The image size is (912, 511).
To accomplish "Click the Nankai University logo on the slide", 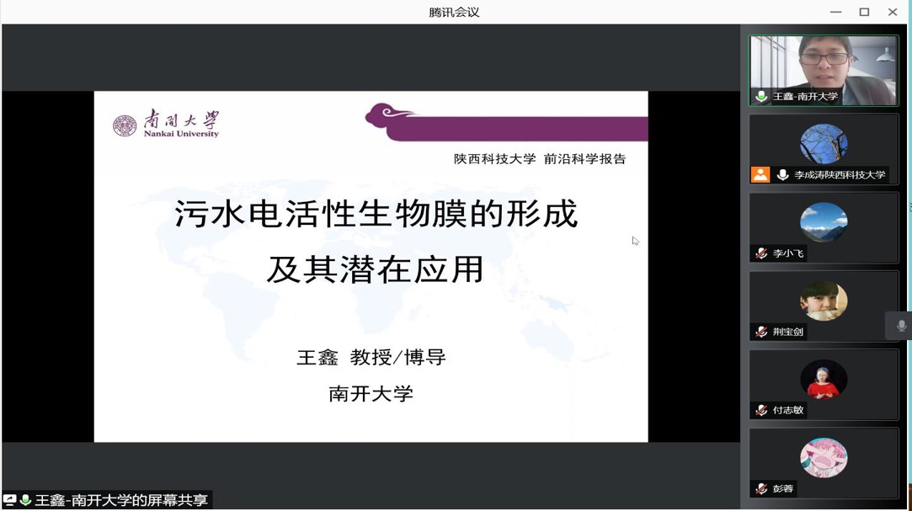I will click(166, 124).
